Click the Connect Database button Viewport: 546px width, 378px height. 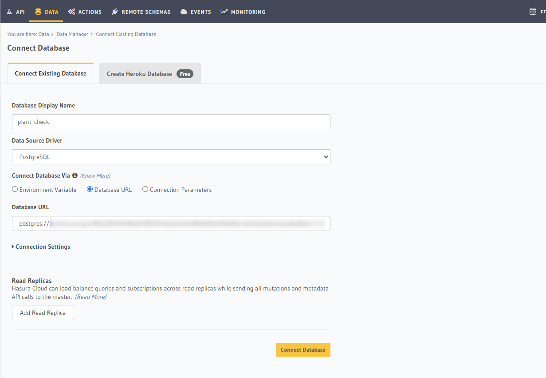[x=303, y=350]
